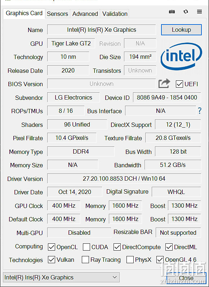This screenshot has width=209, height=287.
Task: Open the hamburger menu icon
Action: (x=199, y=12)
